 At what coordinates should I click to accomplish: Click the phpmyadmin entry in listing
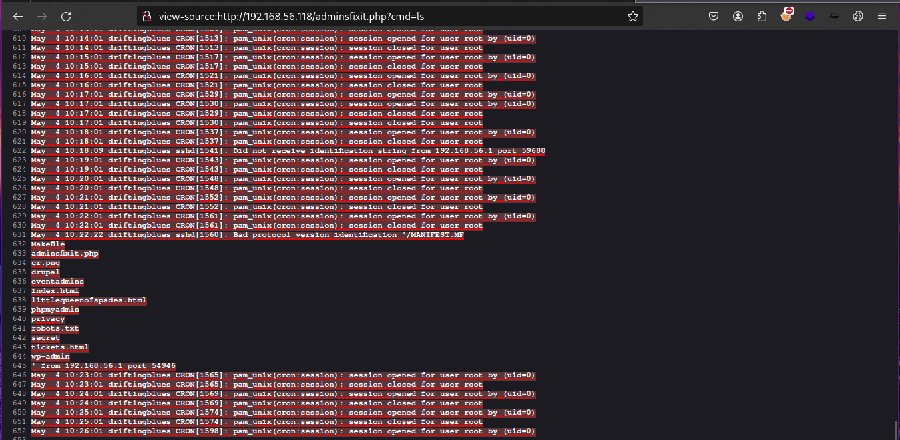[x=55, y=310]
